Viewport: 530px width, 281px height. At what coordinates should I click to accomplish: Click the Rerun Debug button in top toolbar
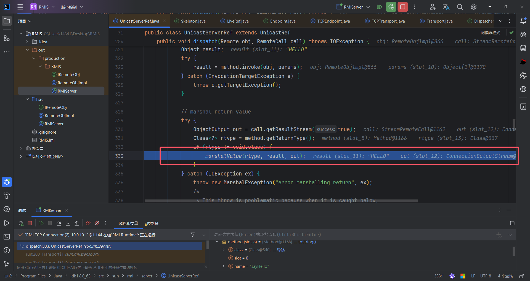click(x=391, y=7)
